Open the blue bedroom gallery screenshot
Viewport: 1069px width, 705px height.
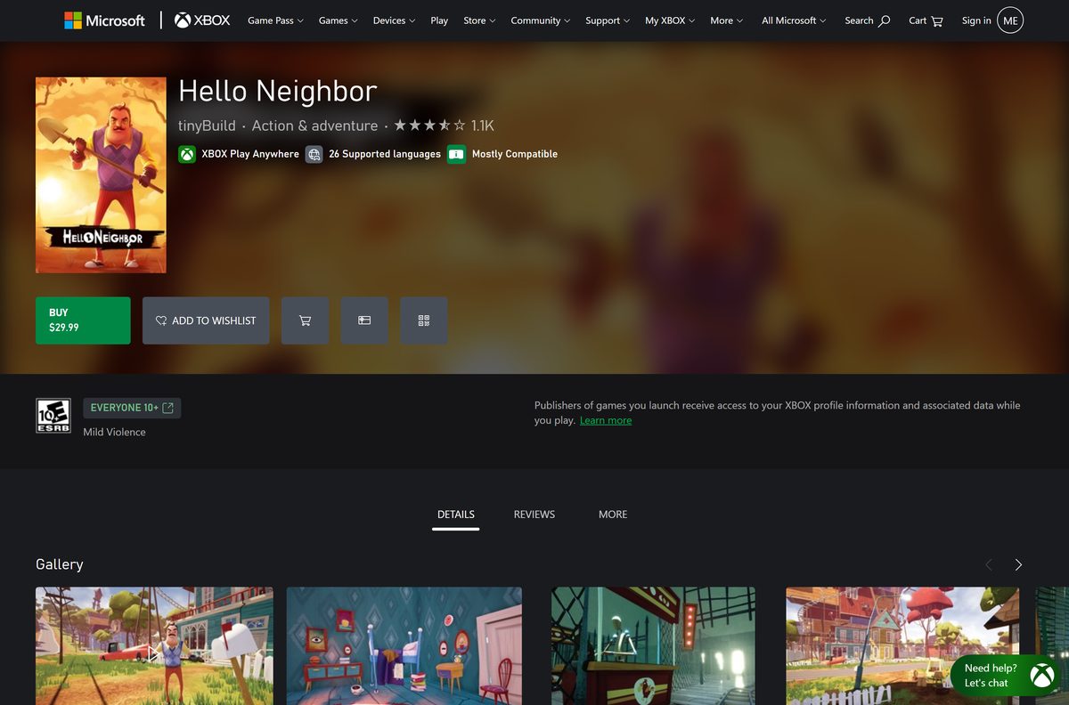(x=404, y=646)
